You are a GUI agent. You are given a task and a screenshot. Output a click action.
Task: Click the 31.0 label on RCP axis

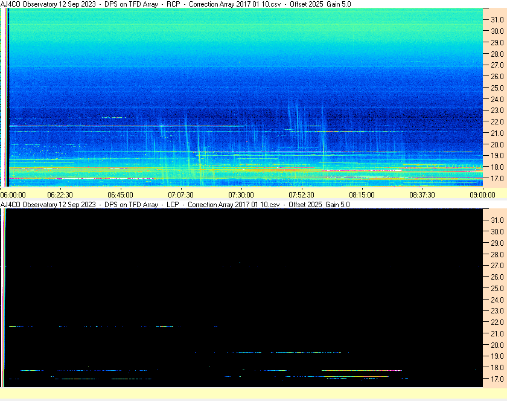click(x=497, y=20)
